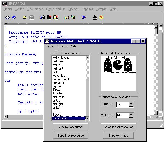The width and height of the screenshot is (168, 143).
Task: Click the grayed floppy disk save icon
Action: (x=32, y=17)
